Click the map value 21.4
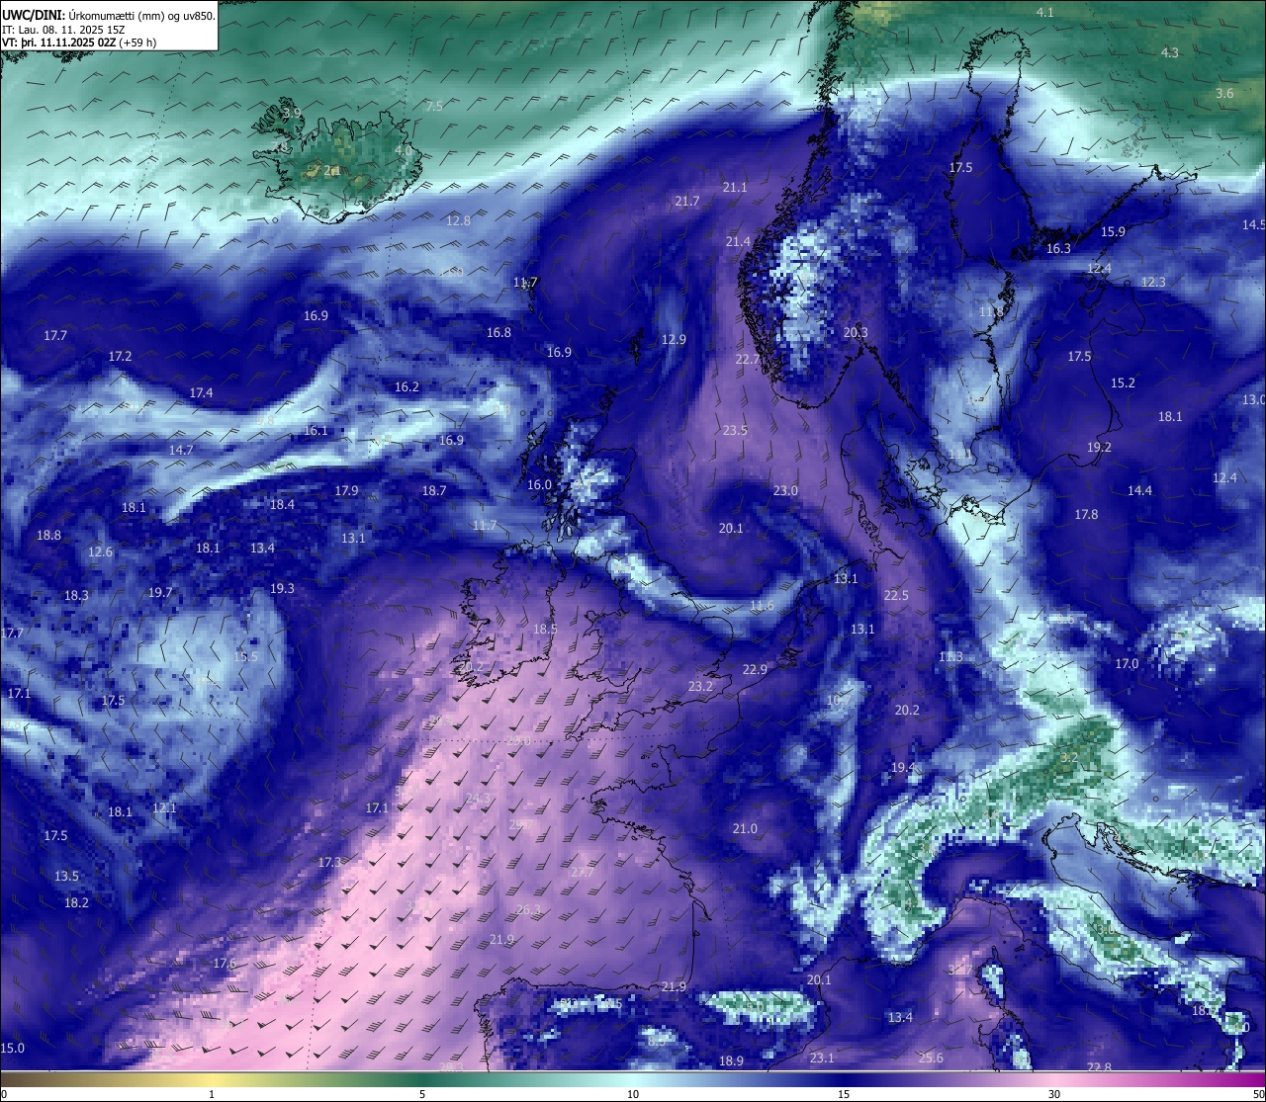Image resolution: width=1266 pixels, height=1102 pixels. pyautogui.click(x=738, y=241)
